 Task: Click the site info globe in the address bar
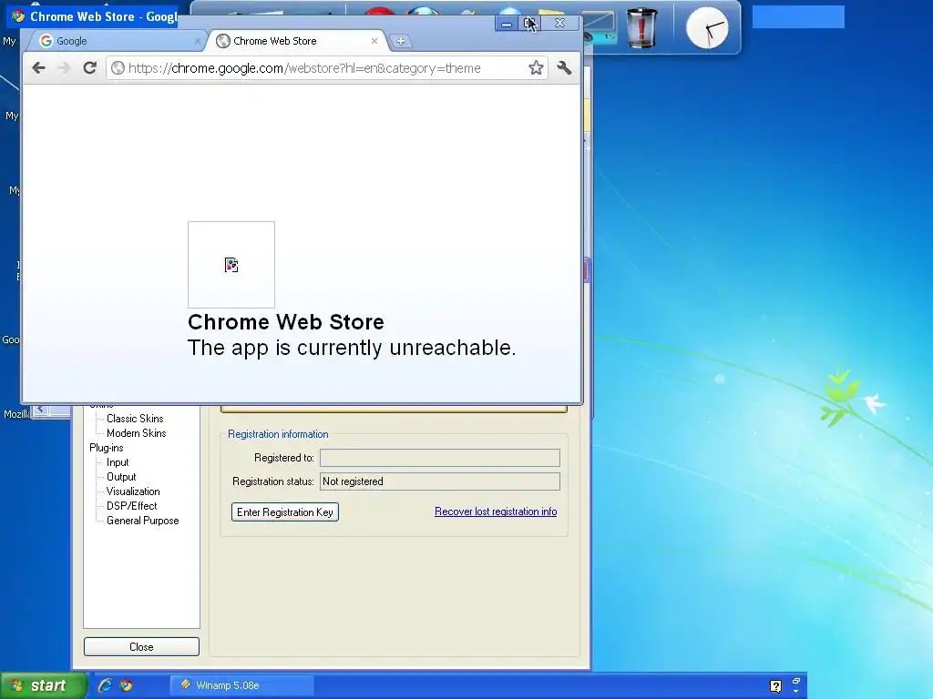point(118,67)
